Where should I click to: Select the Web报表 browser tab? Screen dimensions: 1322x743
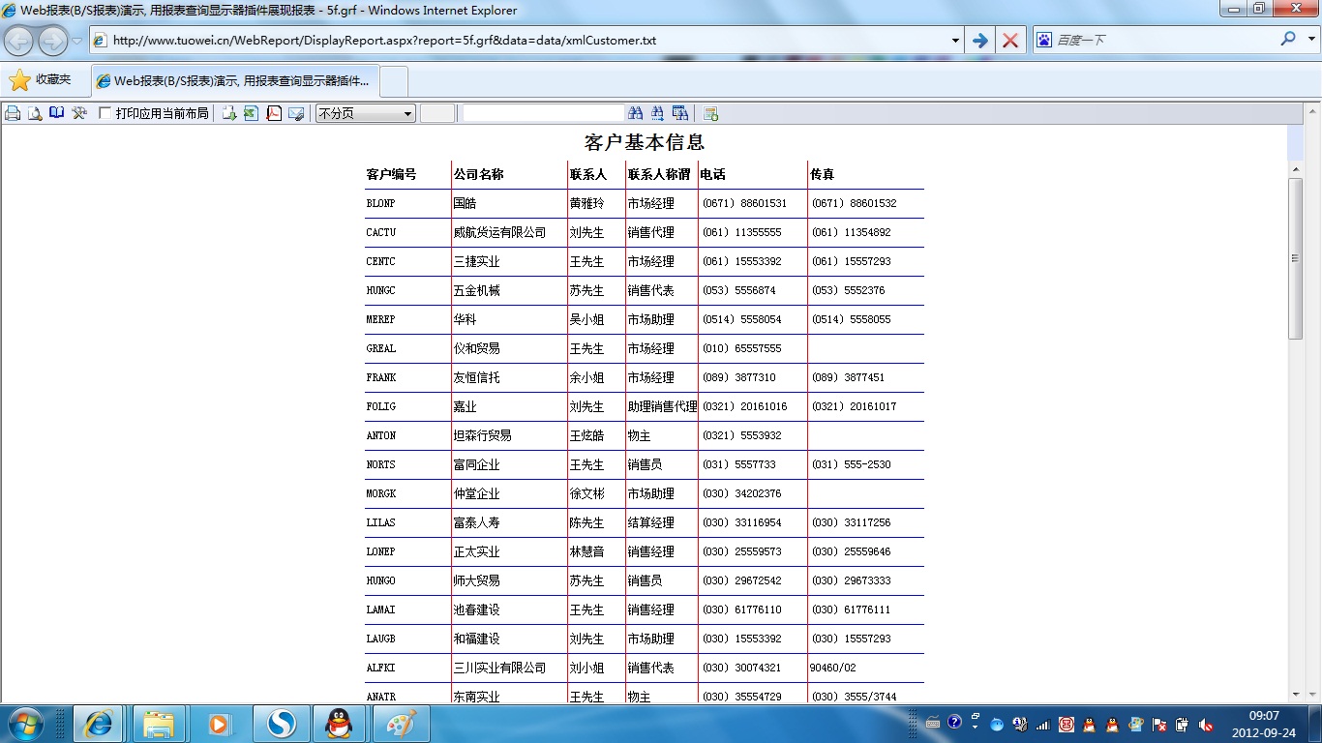(x=236, y=81)
